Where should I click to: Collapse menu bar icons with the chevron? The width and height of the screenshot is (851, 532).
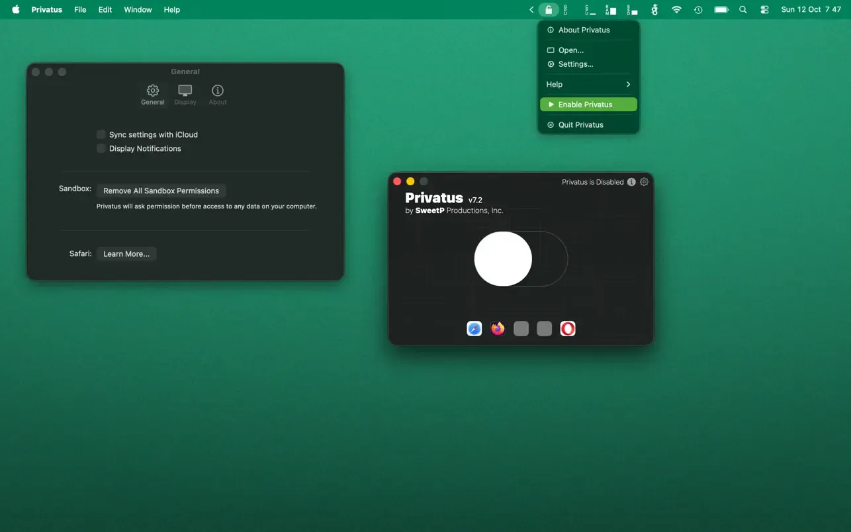tap(531, 10)
